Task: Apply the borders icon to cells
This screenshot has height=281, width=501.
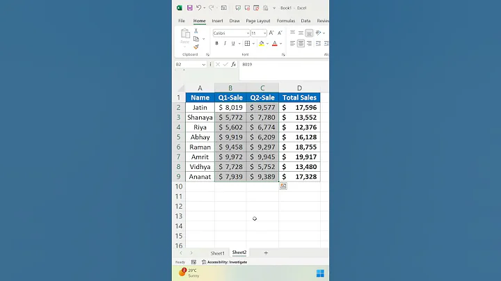Action: [x=247, y=43]
